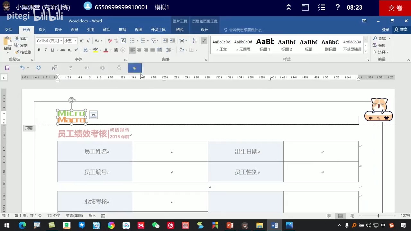The image size is (411, 231).
Task: Switch to read mode view in status bar
Action: click(x=329, y=216)
